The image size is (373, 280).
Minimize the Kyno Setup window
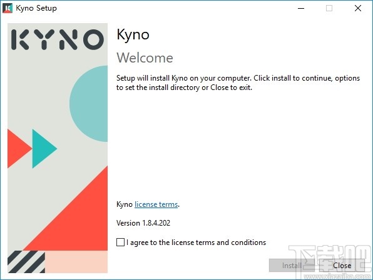point(301,8)
